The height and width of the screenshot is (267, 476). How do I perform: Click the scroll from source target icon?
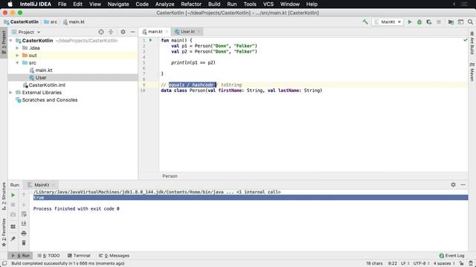click(x=101, y=32)
